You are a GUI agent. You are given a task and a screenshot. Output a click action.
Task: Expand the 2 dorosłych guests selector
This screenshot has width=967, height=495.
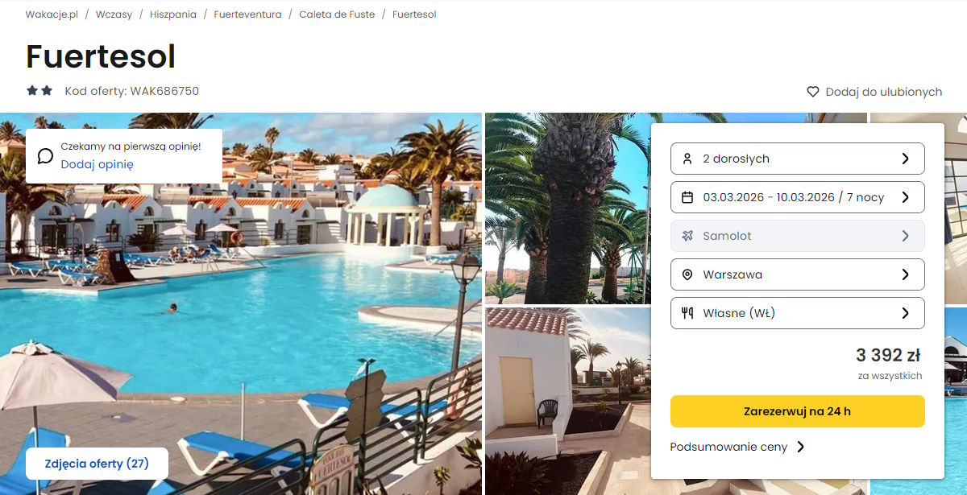click(797, 159)
